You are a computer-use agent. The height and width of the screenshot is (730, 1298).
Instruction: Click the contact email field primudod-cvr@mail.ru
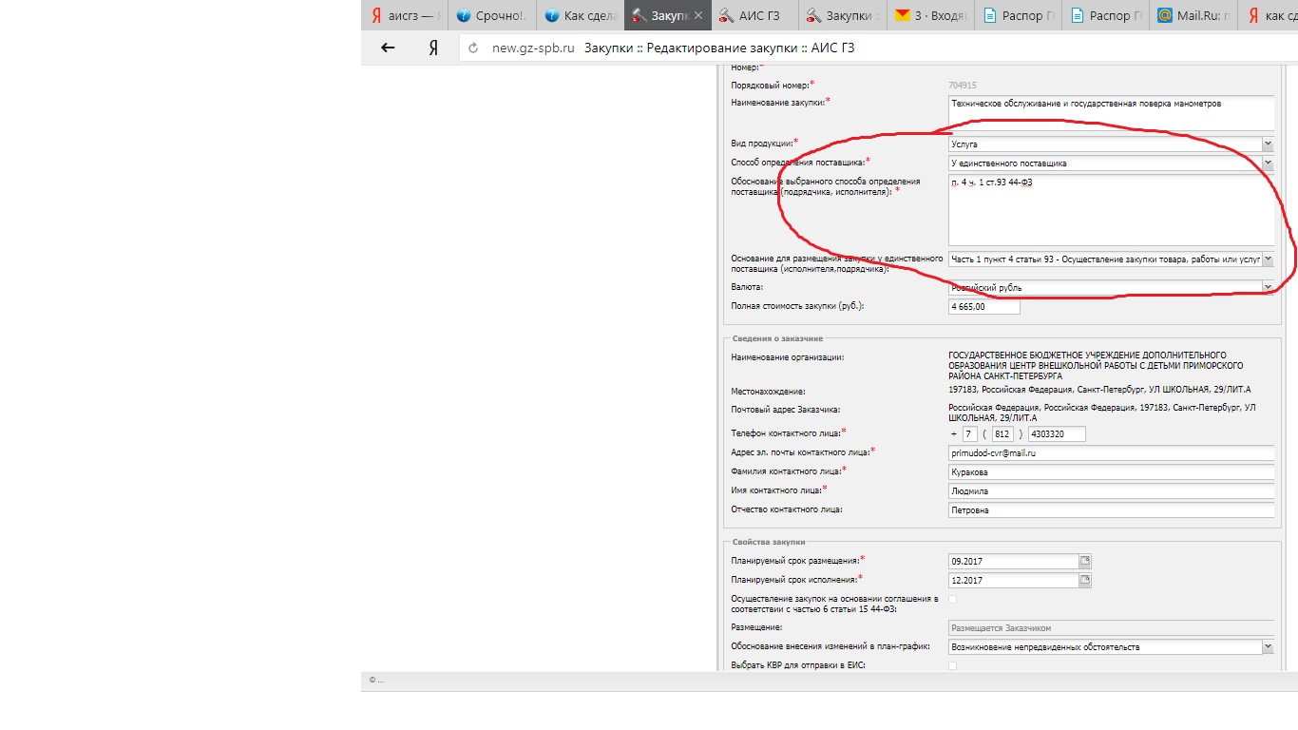[x=1111, y=453]
